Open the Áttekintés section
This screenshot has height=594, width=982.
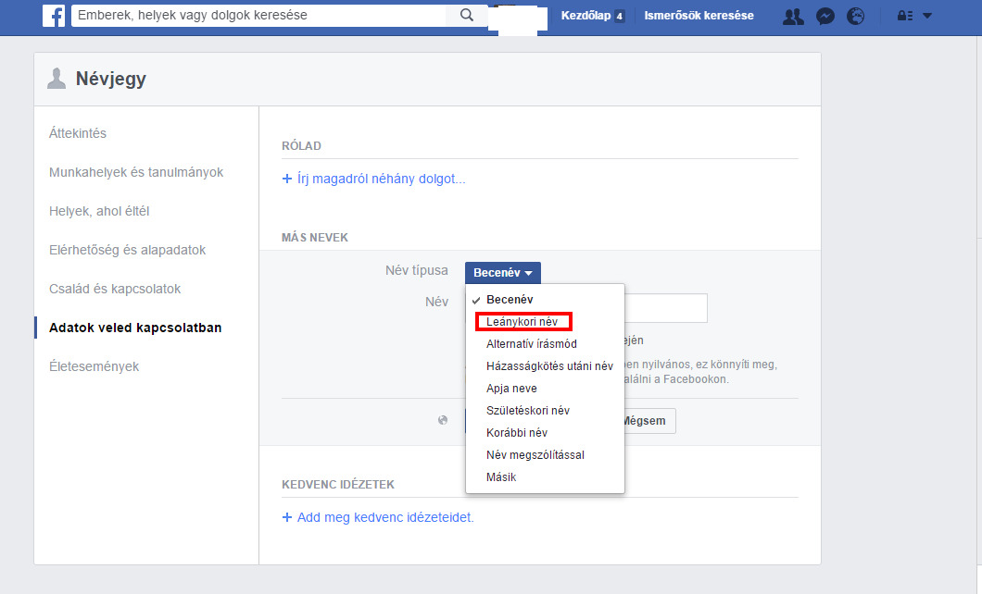[78, 133]
